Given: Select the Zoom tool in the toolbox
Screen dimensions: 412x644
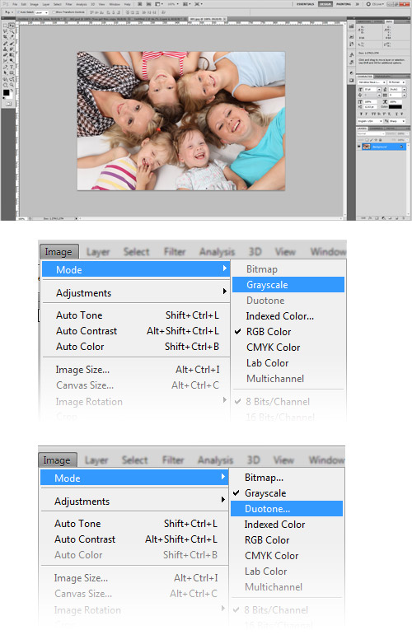Looking at the screenshot, I should 12,85.
